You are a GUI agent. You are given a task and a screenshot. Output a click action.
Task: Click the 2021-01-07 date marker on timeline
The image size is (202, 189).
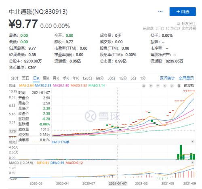pyautogui.click(x=118, y=183)
